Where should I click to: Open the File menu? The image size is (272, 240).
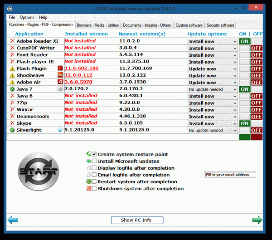pyautogui.click(x=12, y=17)
